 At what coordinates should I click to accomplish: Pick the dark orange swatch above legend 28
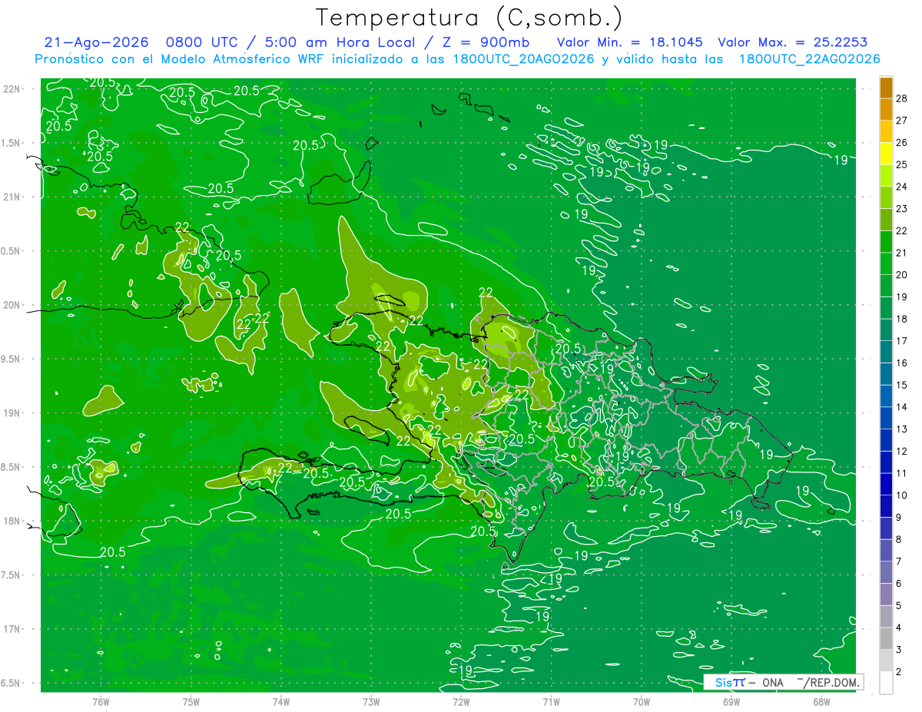tap(886, 88)
